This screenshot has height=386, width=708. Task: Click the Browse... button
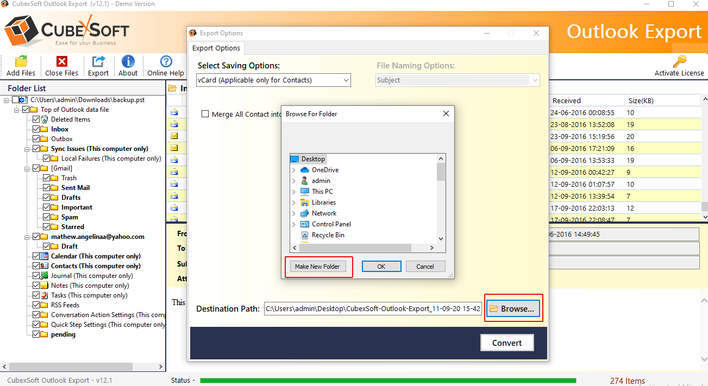point(513,308)
